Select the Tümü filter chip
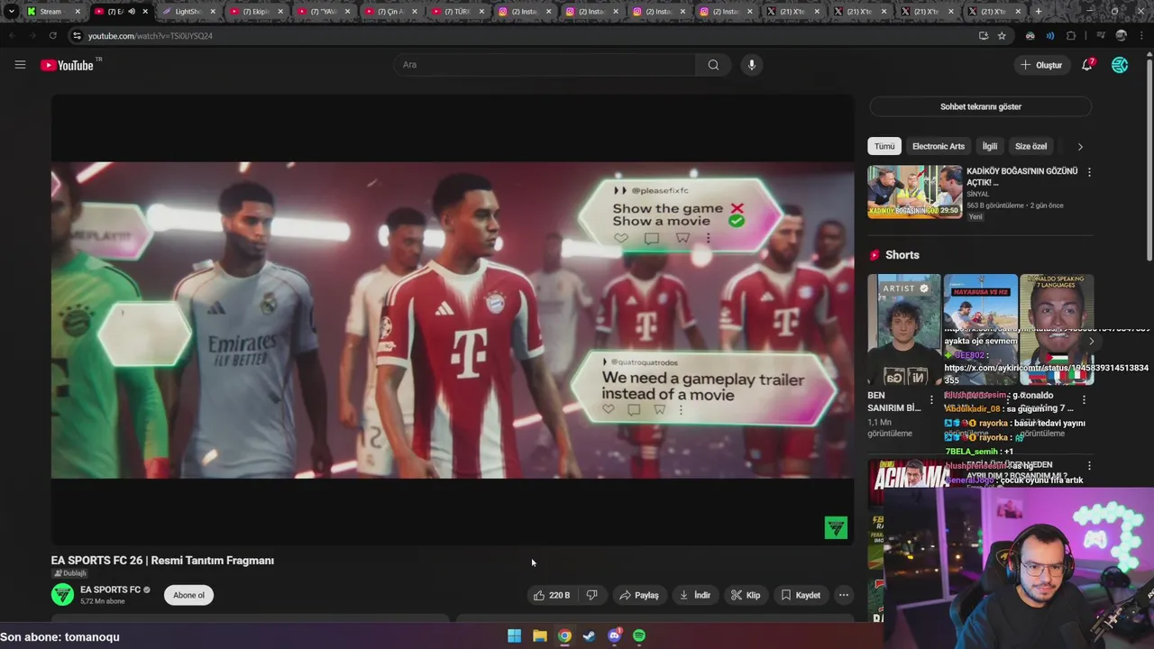The width and height of the screenshot is (1154, 649). 884,146
